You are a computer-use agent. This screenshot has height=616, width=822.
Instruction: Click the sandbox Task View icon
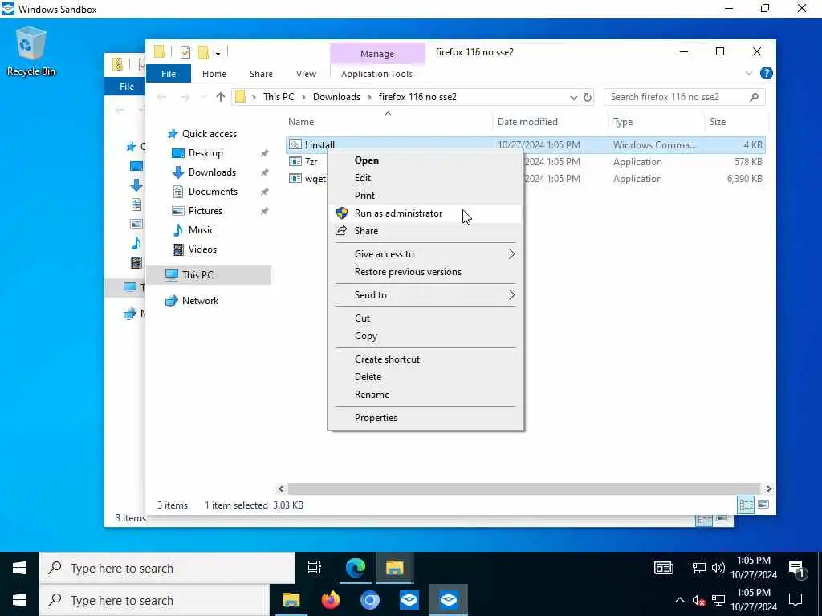(315, 568)
